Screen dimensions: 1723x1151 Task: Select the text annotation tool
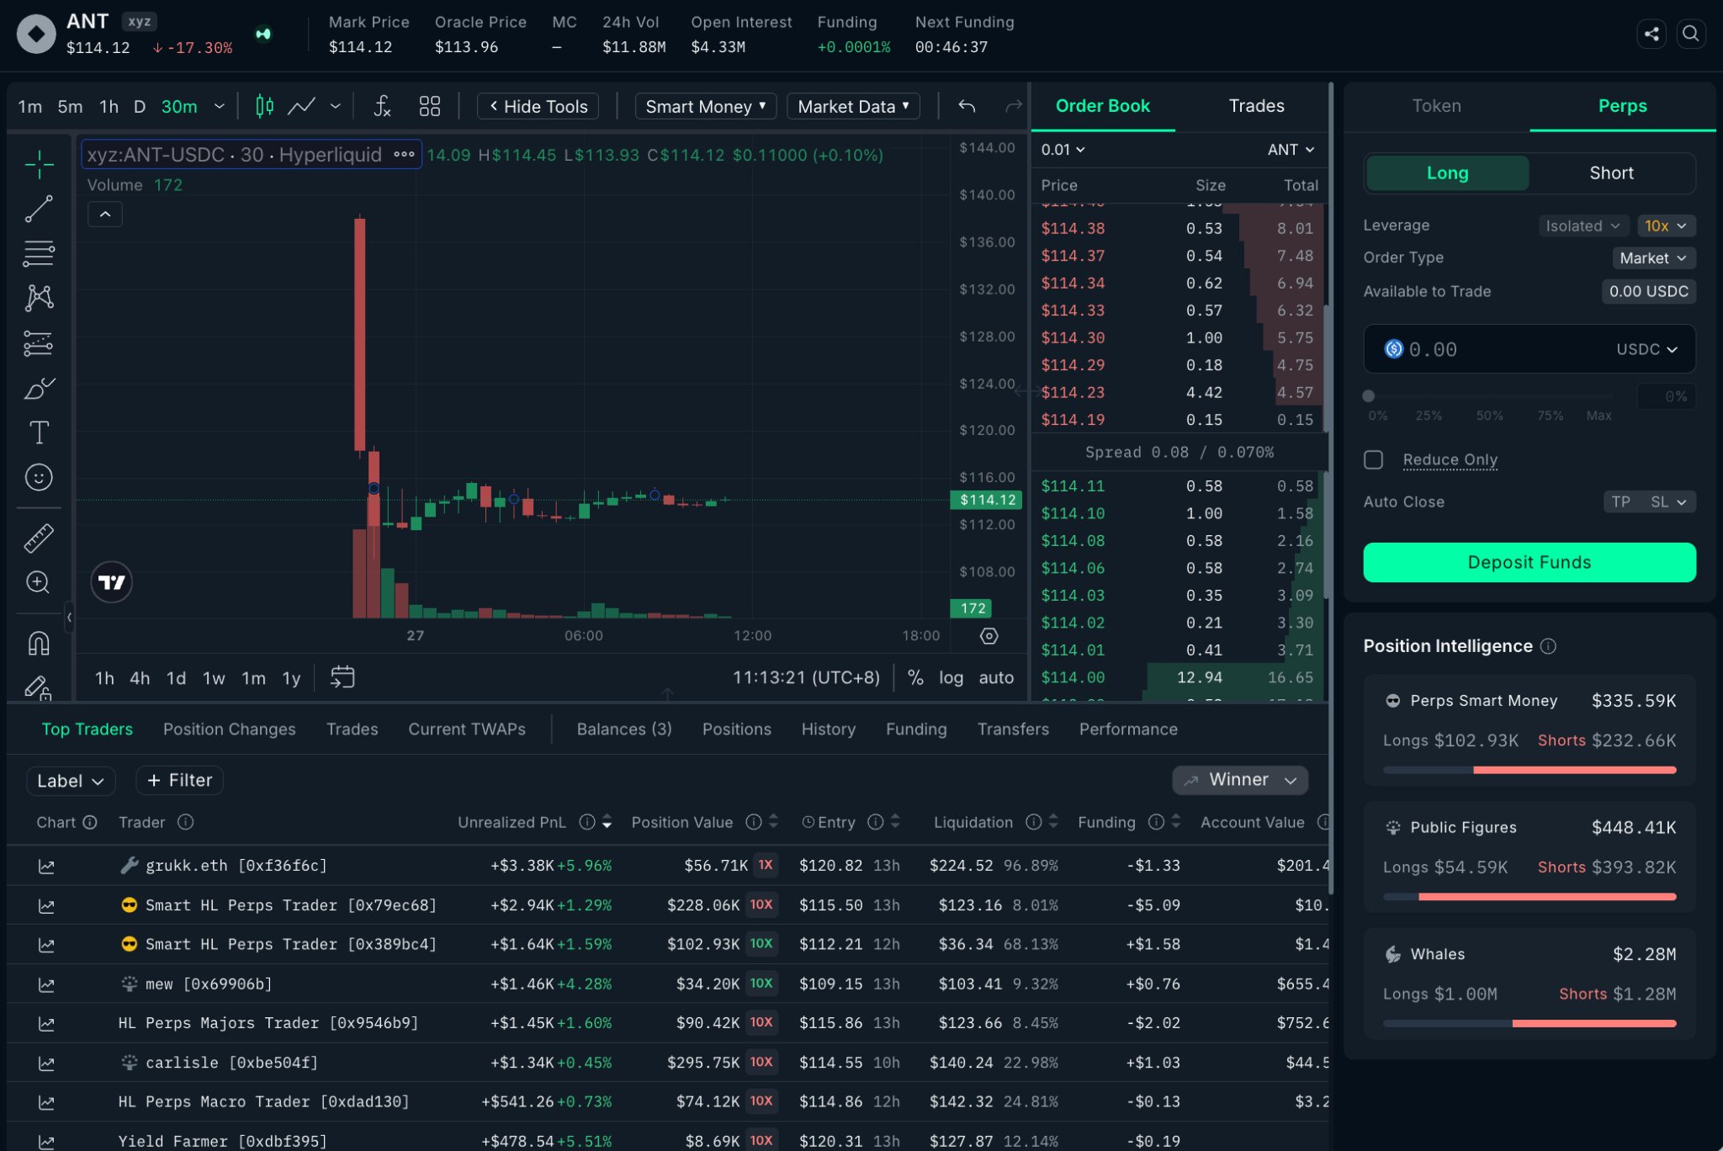click(39, 432)
